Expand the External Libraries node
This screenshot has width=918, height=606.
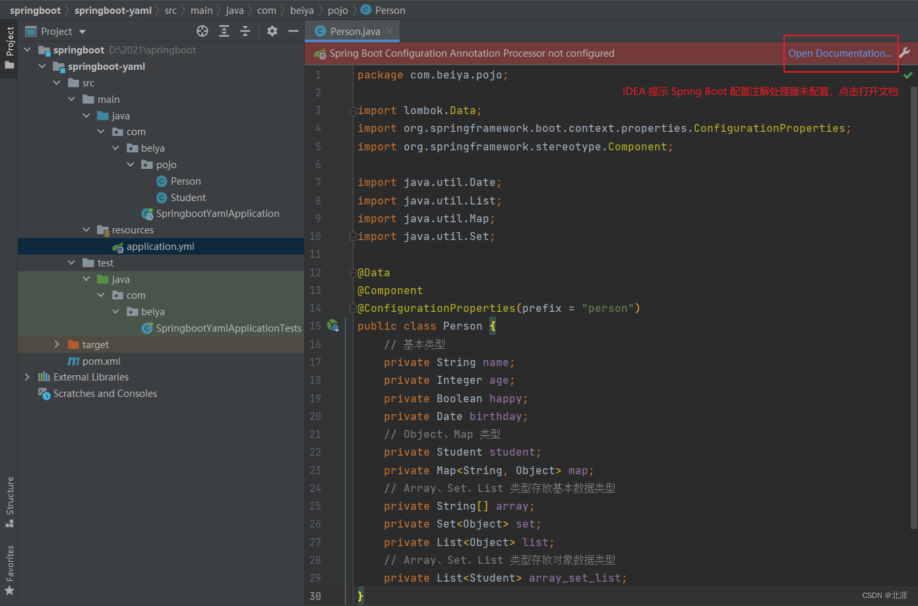pyautogui.click(x=27, y=377)
